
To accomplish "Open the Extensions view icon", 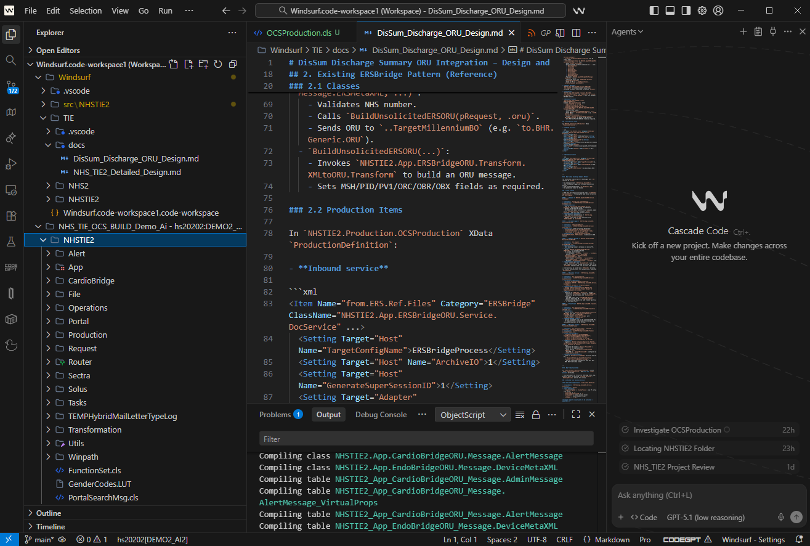I will tap(10, 216).
